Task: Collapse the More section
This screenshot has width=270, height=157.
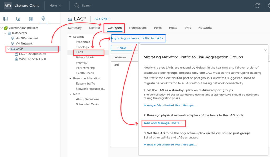Action: coord(70,94)
